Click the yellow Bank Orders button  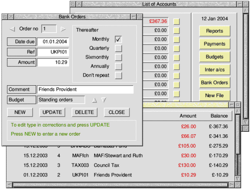coord(215,83)
